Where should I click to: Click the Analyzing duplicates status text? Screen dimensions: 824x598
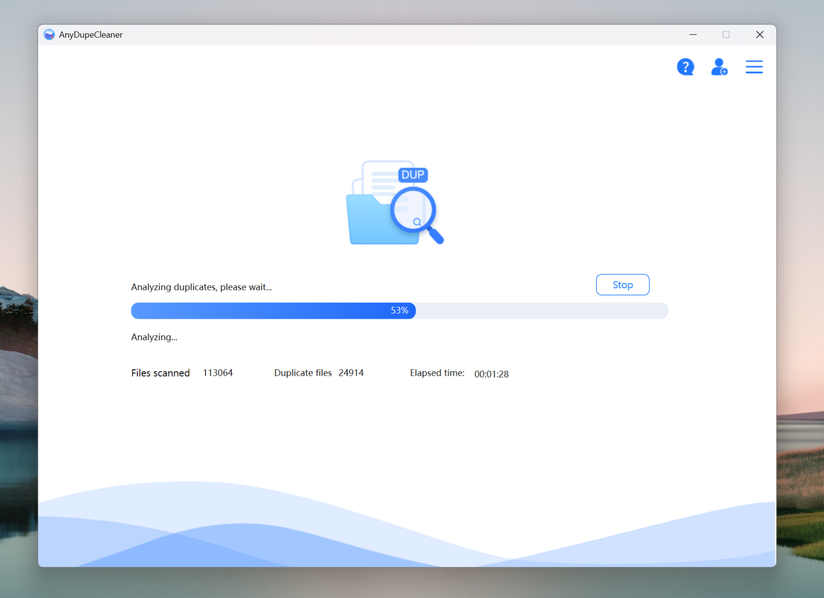201,287
